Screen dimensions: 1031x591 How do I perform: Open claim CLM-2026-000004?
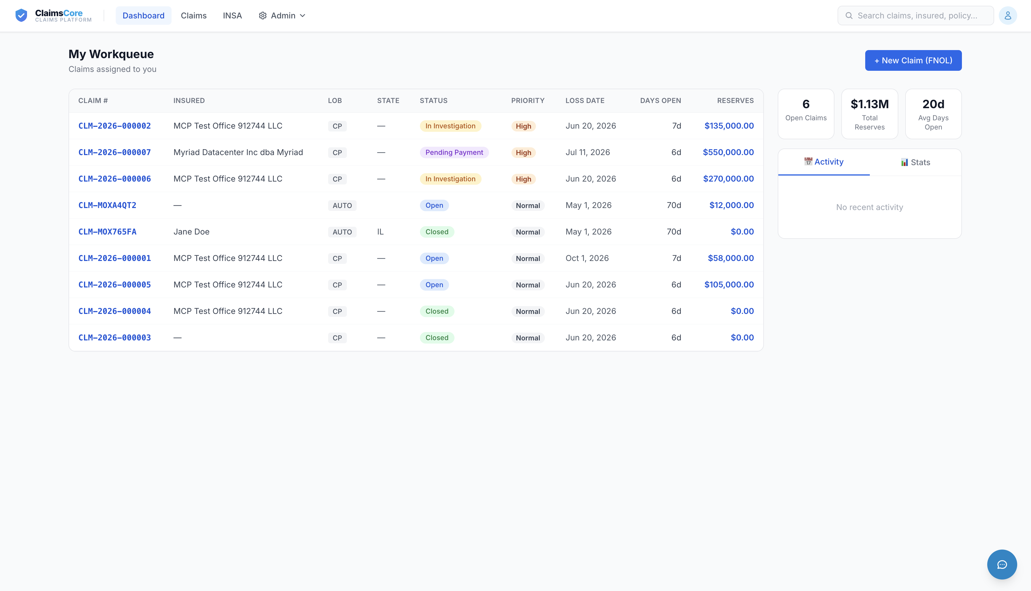pyautogui.click(x=115, y=311)
